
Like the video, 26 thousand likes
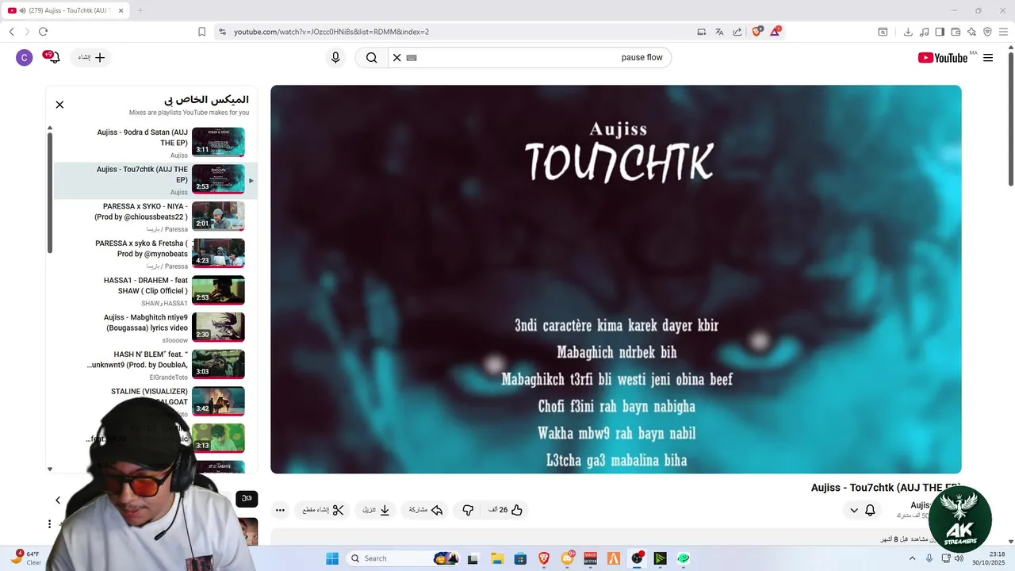pos(505,510)
